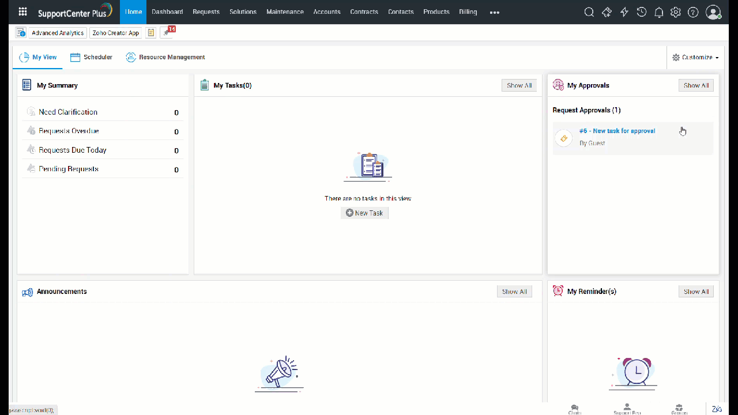The image size is (738, 415).
Task: Open the Chats icon in bottom bar
Action: [x=574, y=409]
